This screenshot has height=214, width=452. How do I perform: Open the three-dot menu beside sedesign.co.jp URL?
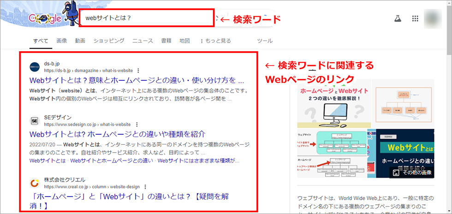pos(137,125)
